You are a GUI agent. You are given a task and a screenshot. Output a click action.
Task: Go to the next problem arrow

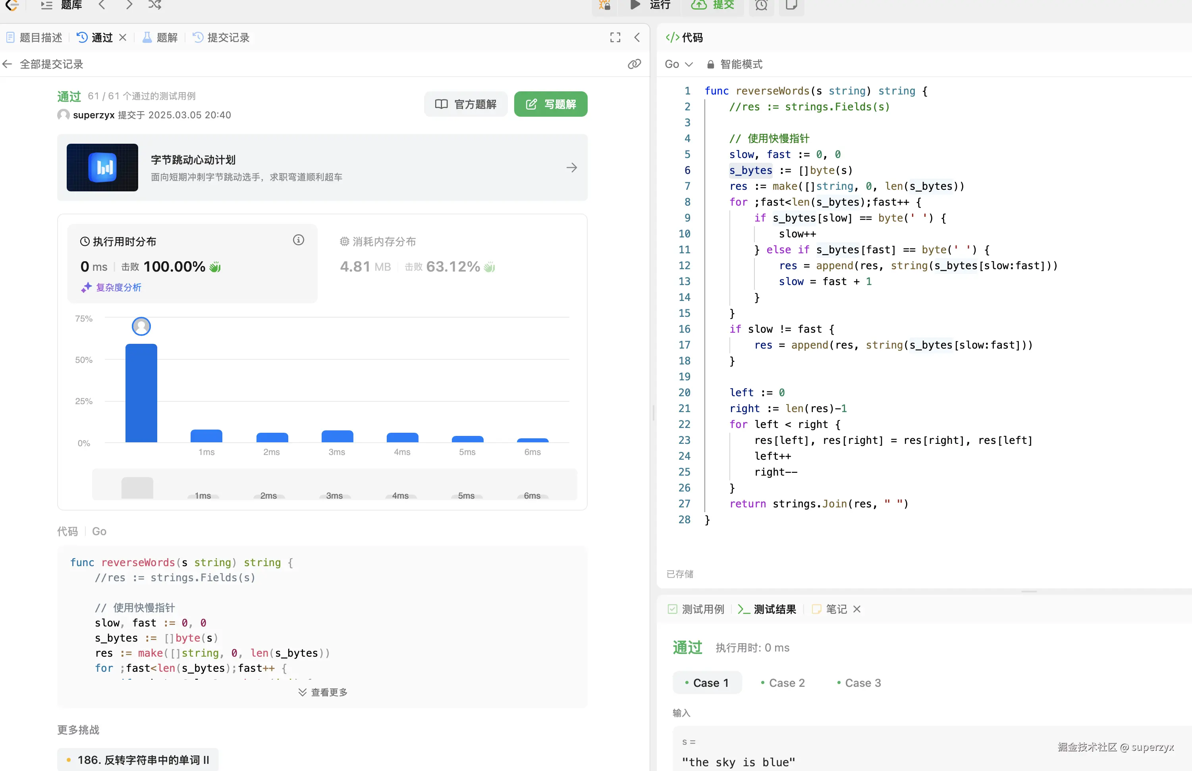point(129,5)
